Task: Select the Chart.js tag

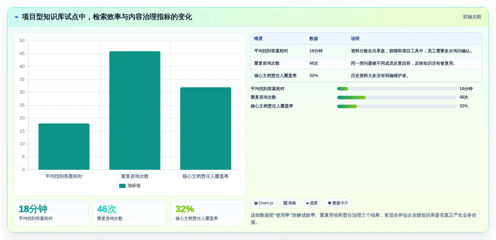Action: [x=264, y=203]
